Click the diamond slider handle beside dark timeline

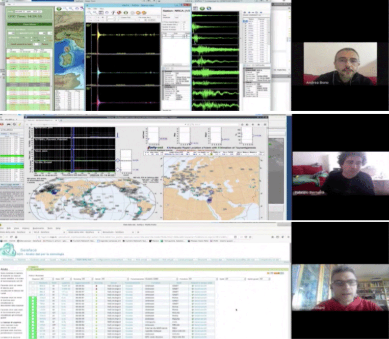118,160
